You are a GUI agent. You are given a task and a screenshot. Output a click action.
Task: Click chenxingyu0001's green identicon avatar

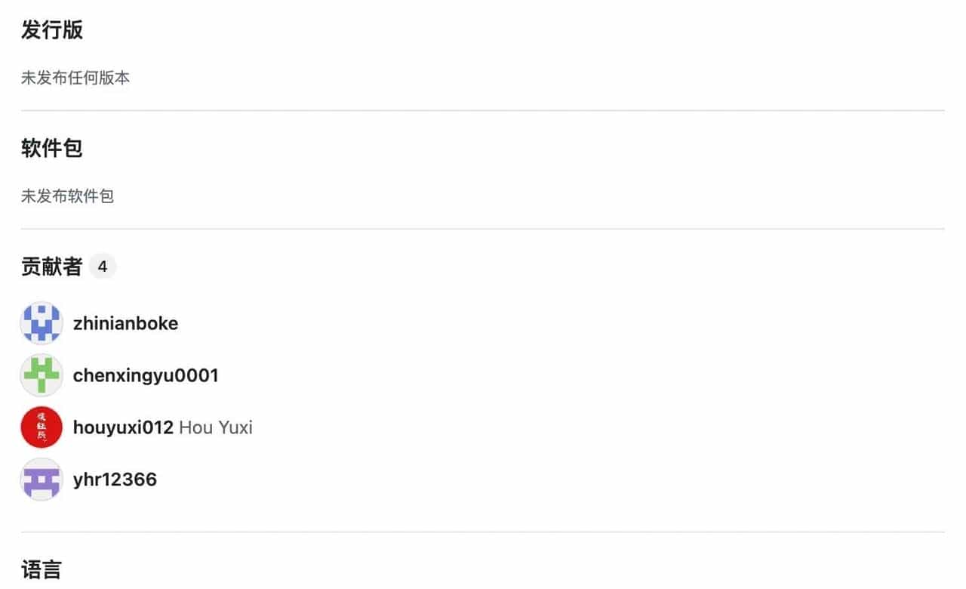[x=42, y=375]
